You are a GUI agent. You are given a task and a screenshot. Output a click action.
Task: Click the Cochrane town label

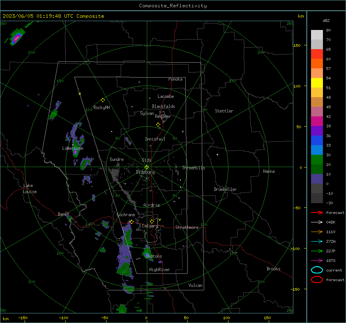[126, 215]
